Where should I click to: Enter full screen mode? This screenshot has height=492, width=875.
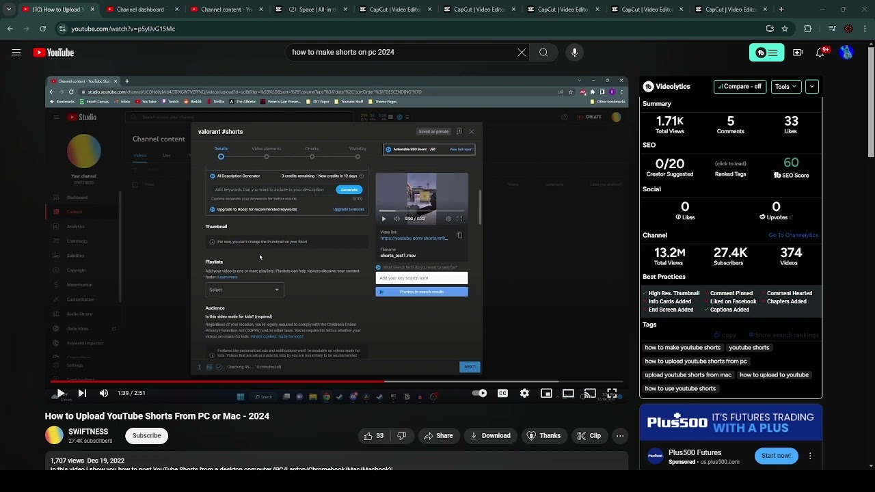pos(612,393)
